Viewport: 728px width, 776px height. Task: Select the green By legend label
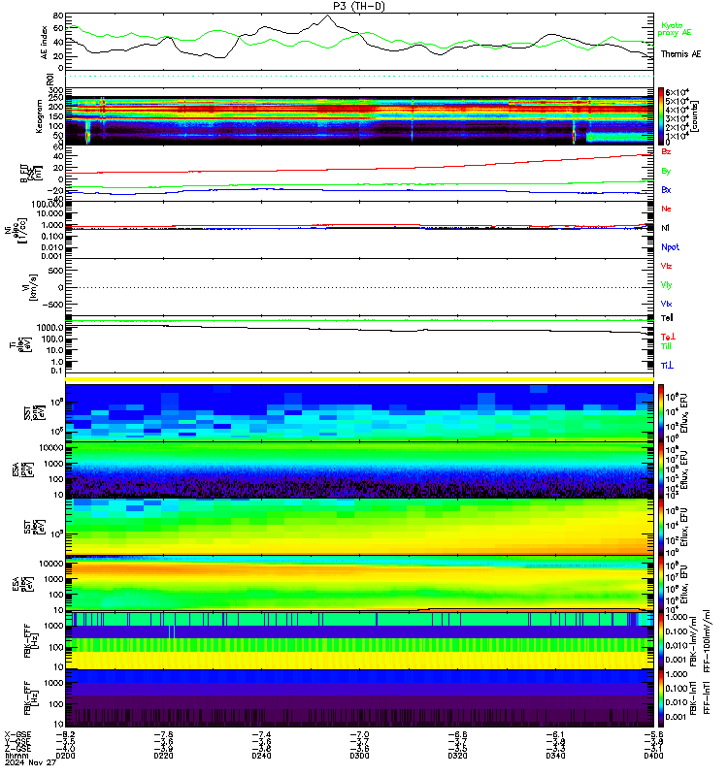[x=666, y=171]
